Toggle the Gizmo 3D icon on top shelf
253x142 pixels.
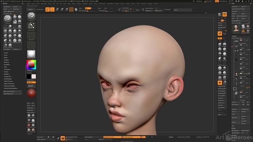coord(71,9)
